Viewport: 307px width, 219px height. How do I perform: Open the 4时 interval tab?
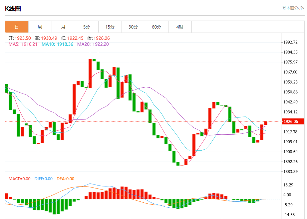[x=180, y=27]
